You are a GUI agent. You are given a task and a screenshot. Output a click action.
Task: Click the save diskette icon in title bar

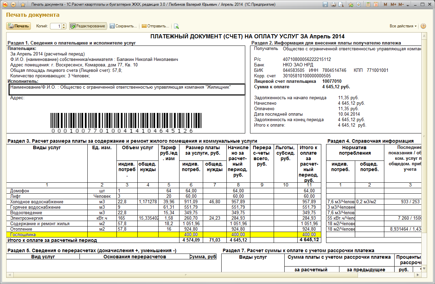pos(325,5)
